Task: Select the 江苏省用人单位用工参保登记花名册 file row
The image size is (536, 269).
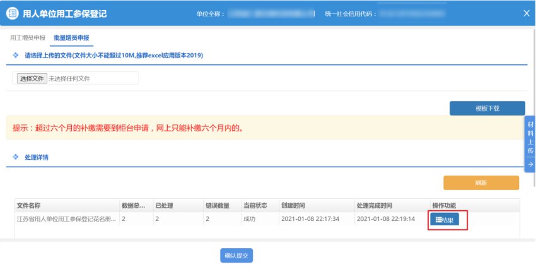Action: pos(66,218)
